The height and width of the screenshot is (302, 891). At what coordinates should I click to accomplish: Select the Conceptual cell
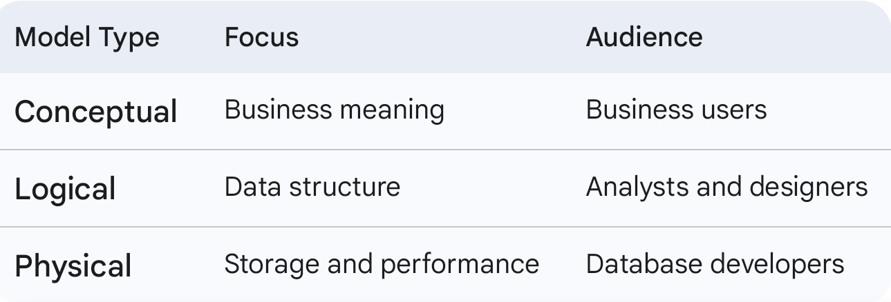pyautogui.click(x=96, y=111)
